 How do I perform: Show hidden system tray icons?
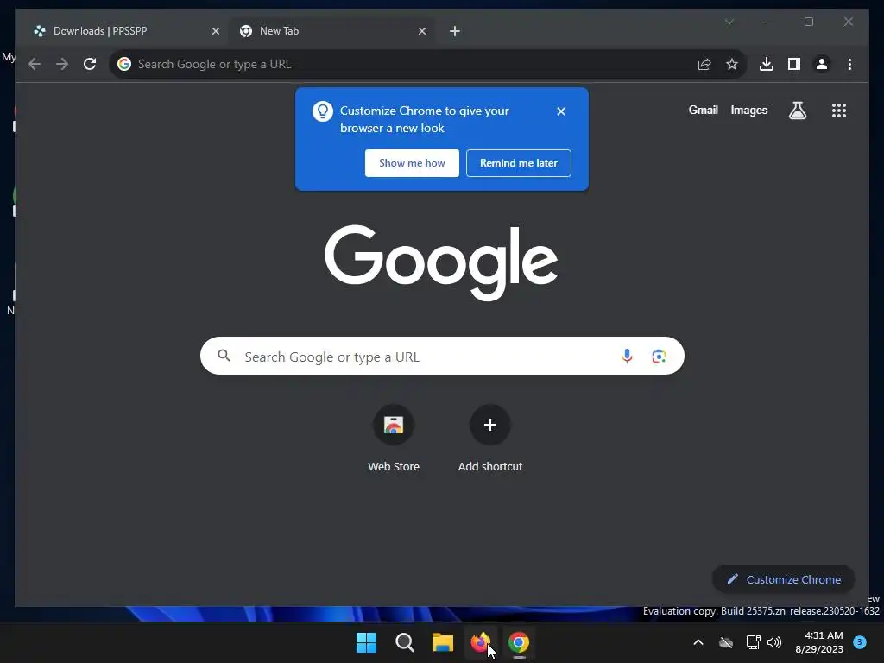coord(698,642)
